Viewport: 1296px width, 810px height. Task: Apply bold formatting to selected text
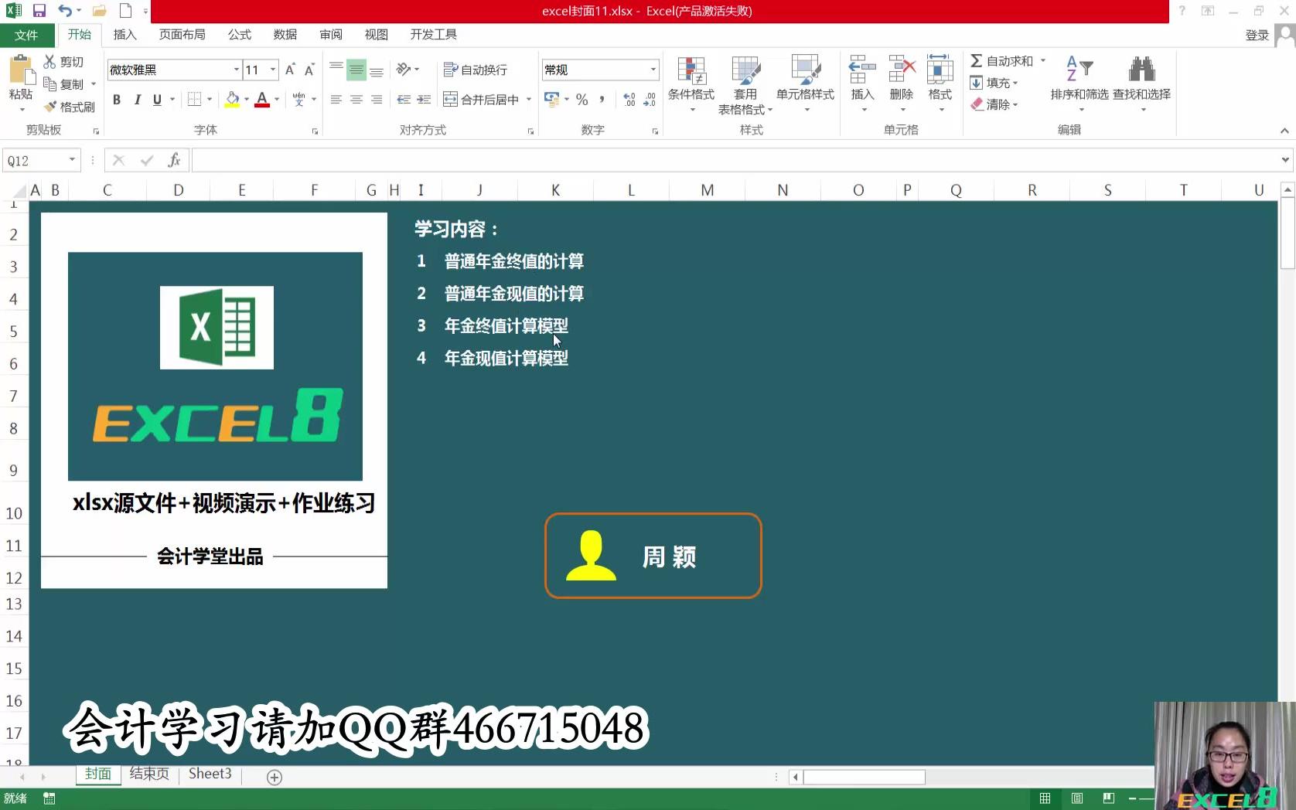coord(117,100)
